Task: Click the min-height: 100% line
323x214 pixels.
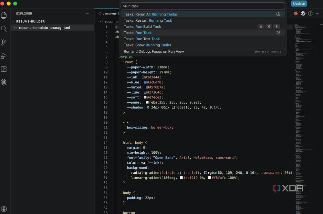Action: tap(144, 152)
